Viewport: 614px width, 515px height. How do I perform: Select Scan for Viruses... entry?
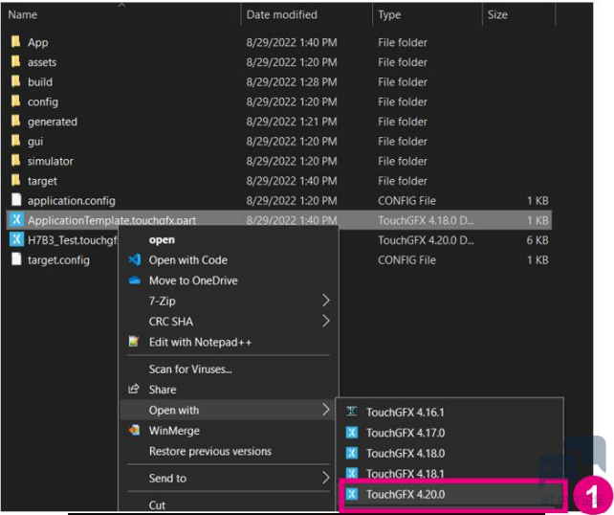point(229,369)
